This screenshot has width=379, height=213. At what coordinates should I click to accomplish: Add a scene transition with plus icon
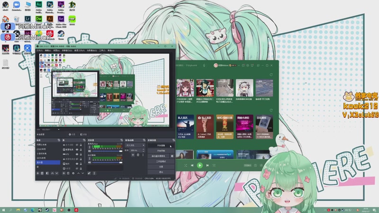(133, 155)
